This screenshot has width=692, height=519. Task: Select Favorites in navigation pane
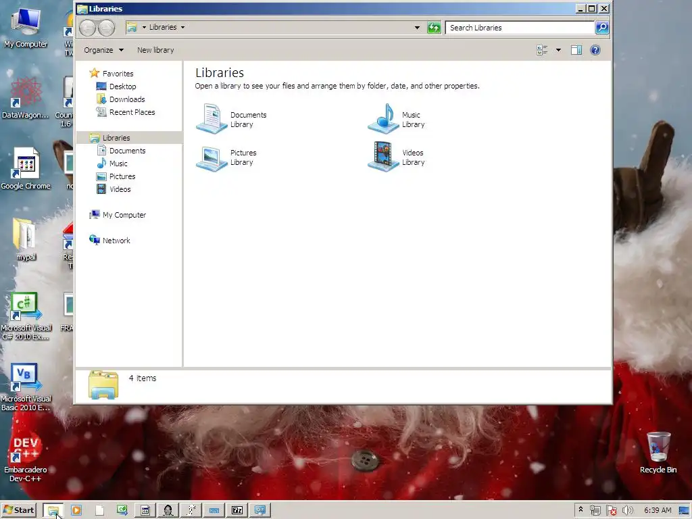pos(118,73)
